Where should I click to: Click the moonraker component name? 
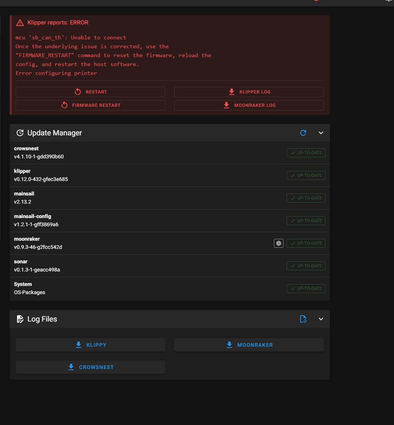[27, 239]
